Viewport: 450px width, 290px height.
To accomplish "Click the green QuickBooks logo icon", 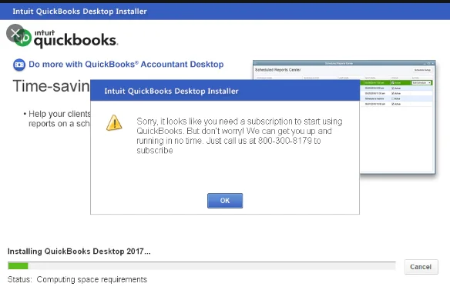I will [23, 38].
